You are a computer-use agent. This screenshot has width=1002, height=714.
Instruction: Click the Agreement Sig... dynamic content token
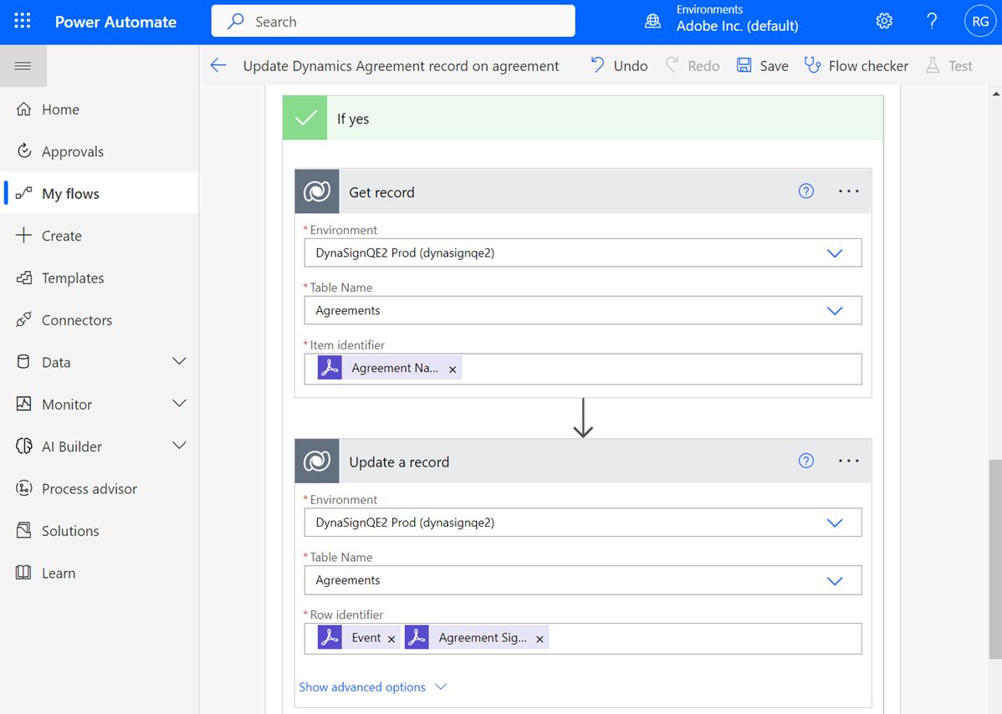(477, 637)
